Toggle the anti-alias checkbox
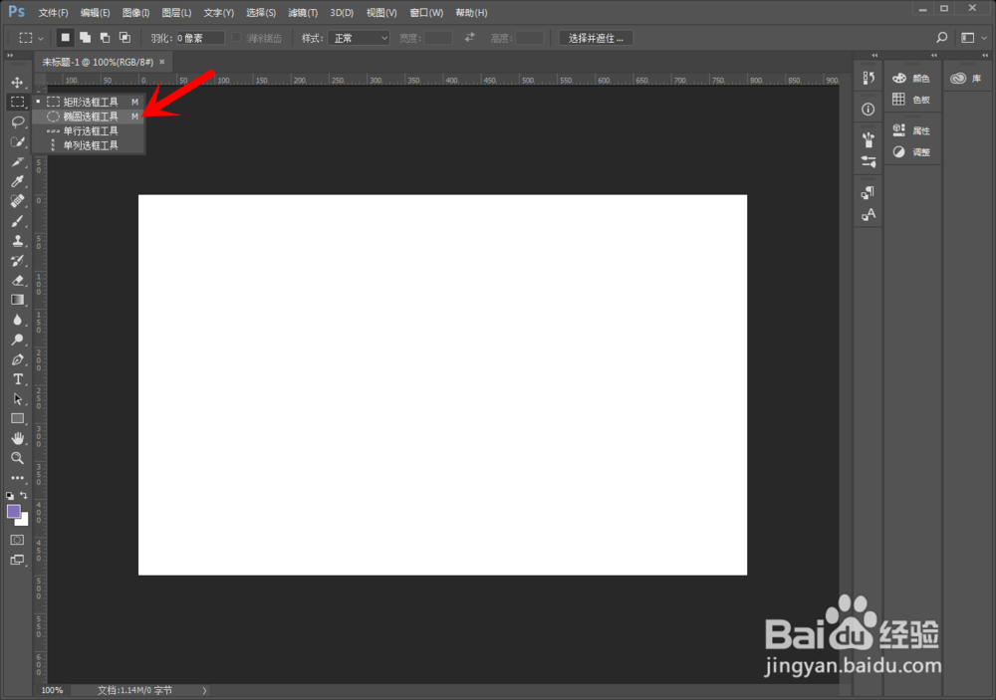The image size is (996, 700). [236, 38]
